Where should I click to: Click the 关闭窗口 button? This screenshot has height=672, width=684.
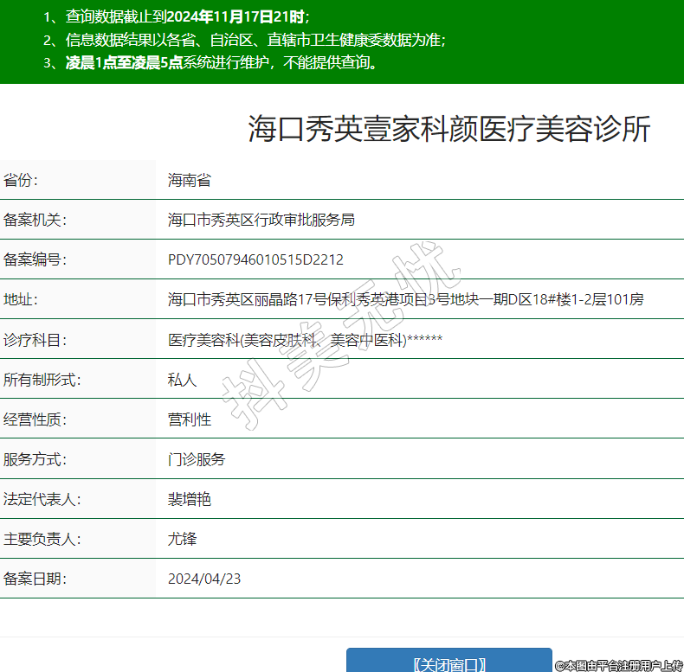448,662
